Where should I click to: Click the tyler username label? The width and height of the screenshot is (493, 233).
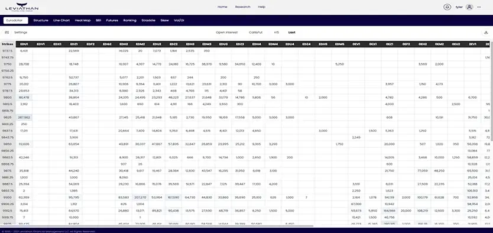[x=459, y=7]
